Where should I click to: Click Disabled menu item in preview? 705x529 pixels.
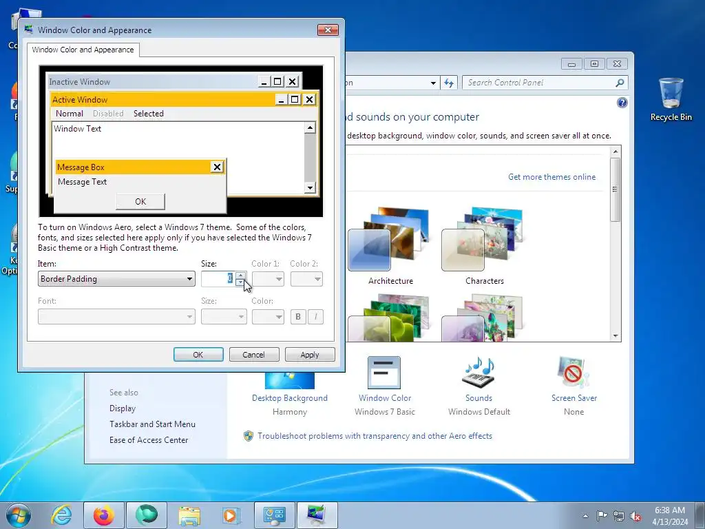pos(108,114)
